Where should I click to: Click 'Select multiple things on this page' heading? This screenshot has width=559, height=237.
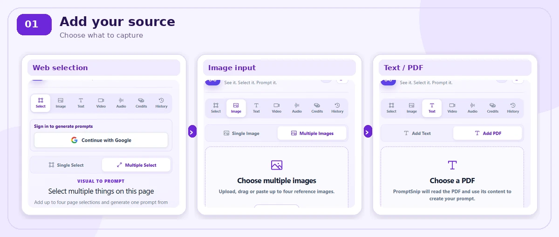[x=101, y=191]
